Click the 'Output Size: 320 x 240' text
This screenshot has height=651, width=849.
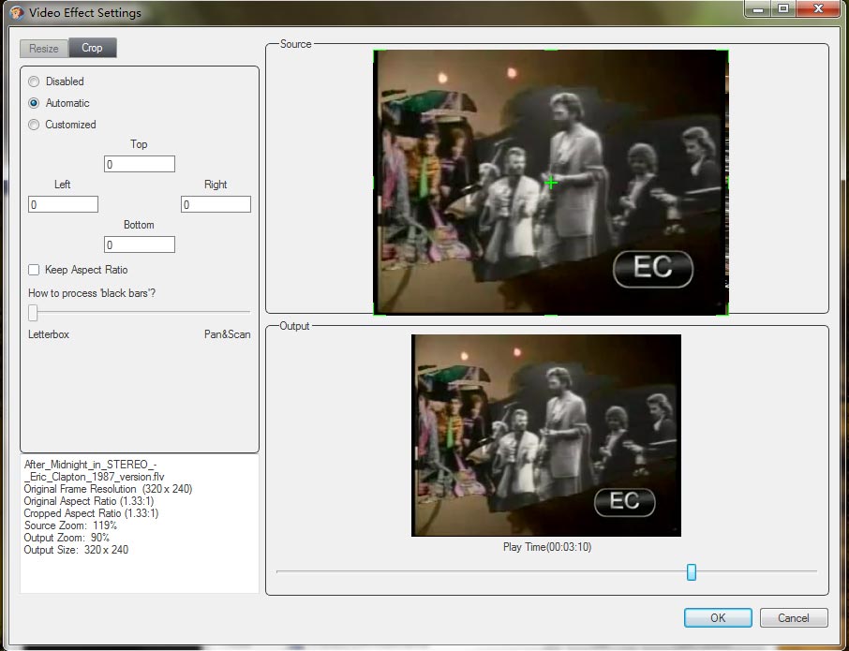point(76,550)
